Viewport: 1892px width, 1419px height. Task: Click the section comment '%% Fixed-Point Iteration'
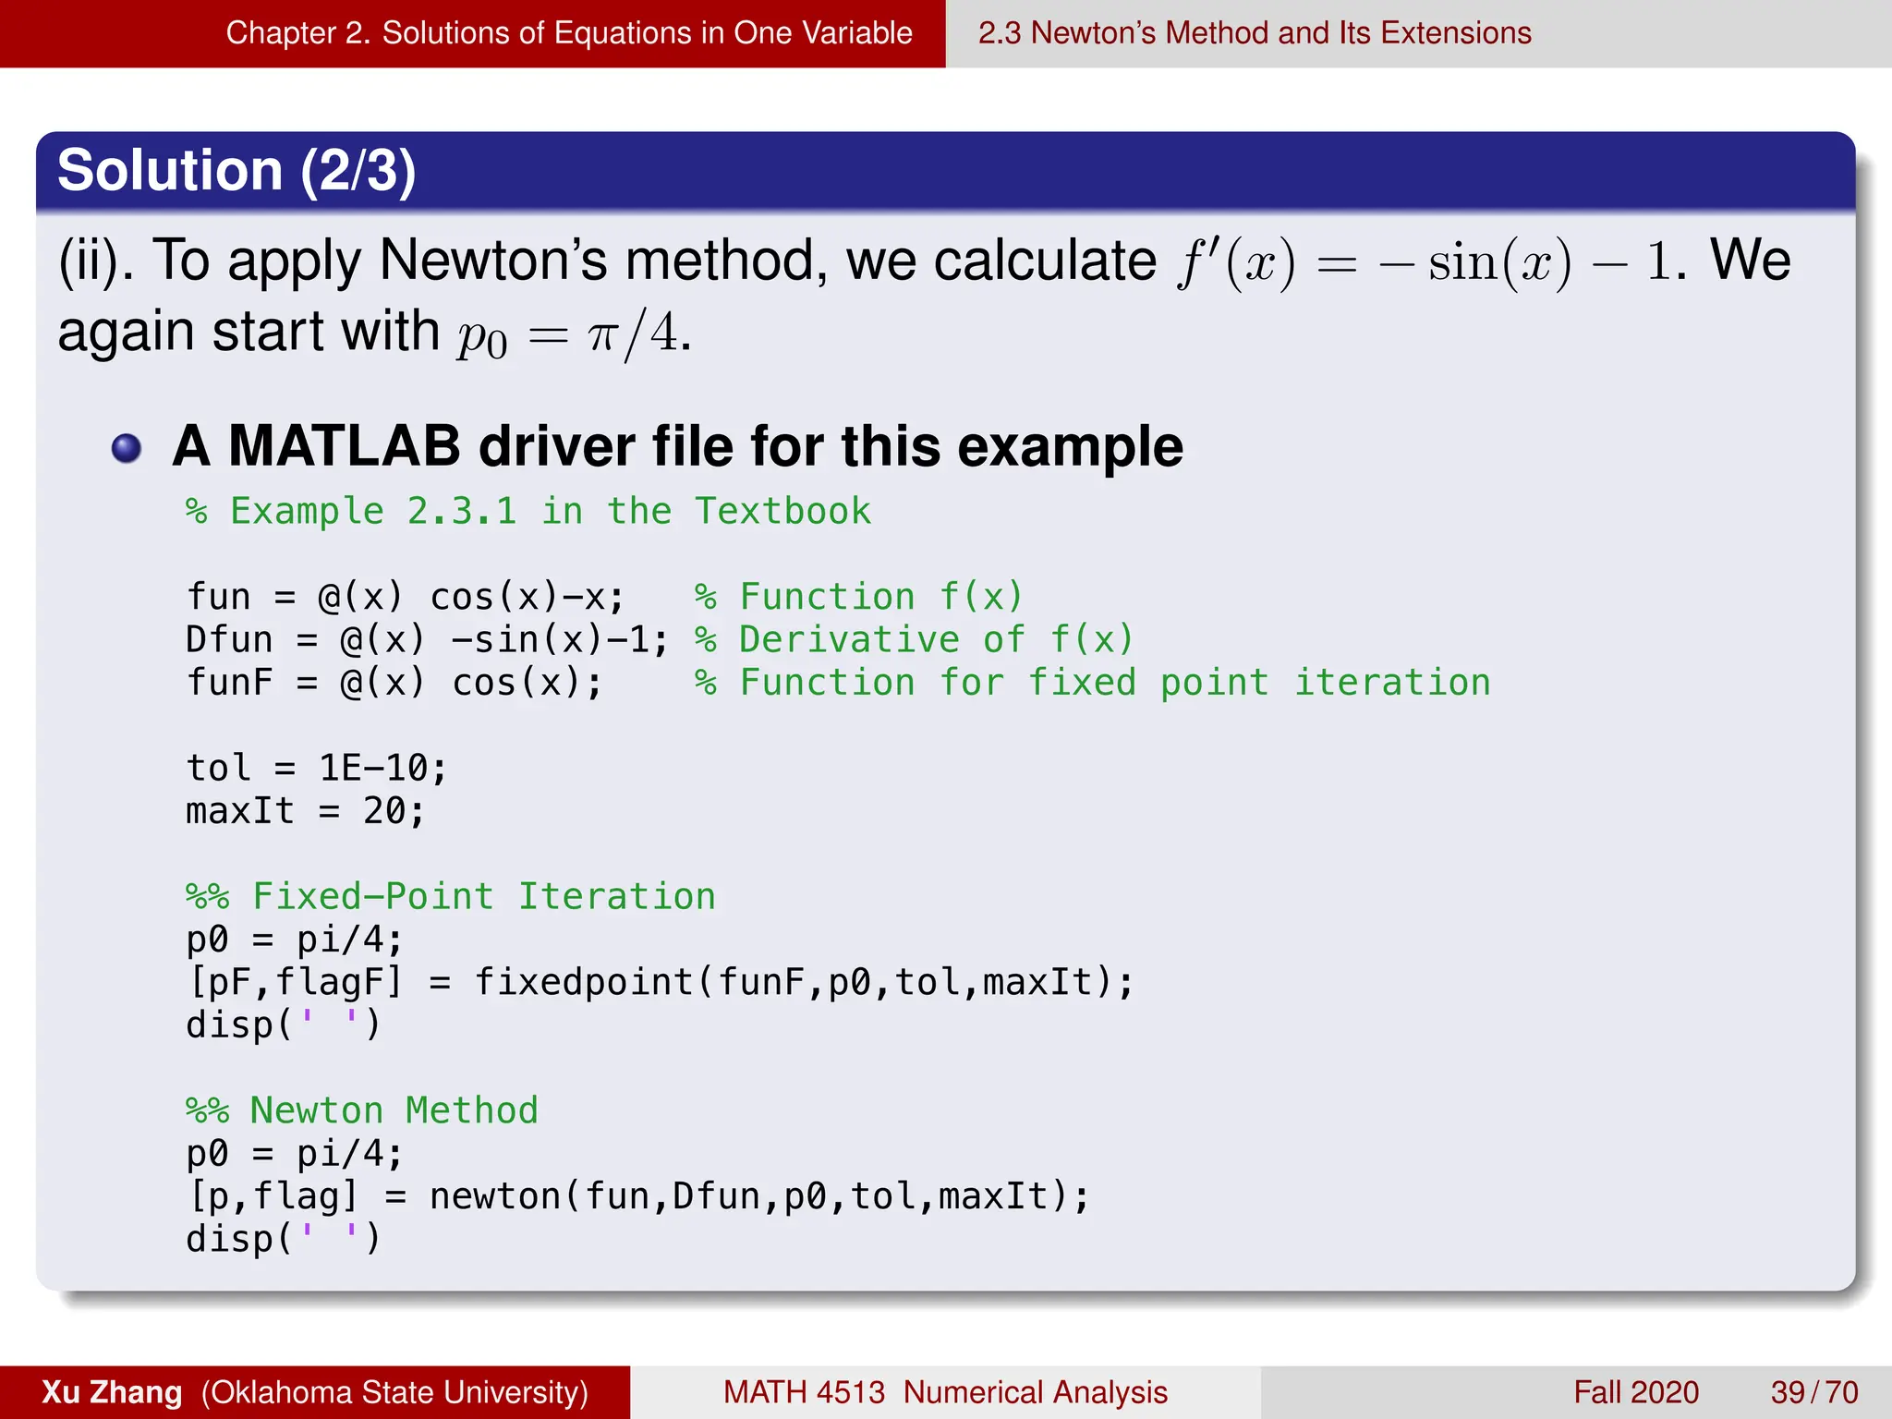tap(451, 896)
